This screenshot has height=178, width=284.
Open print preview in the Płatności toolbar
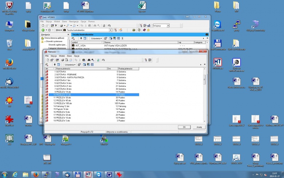(x=67, y=60)
